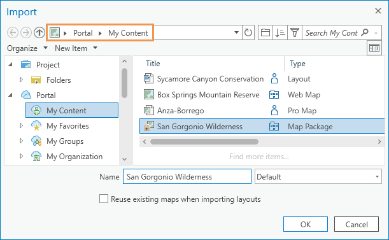Click the Cancel button

357,224
